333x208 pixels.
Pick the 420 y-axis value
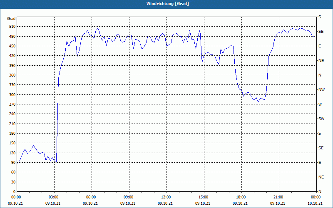(12, 56)
